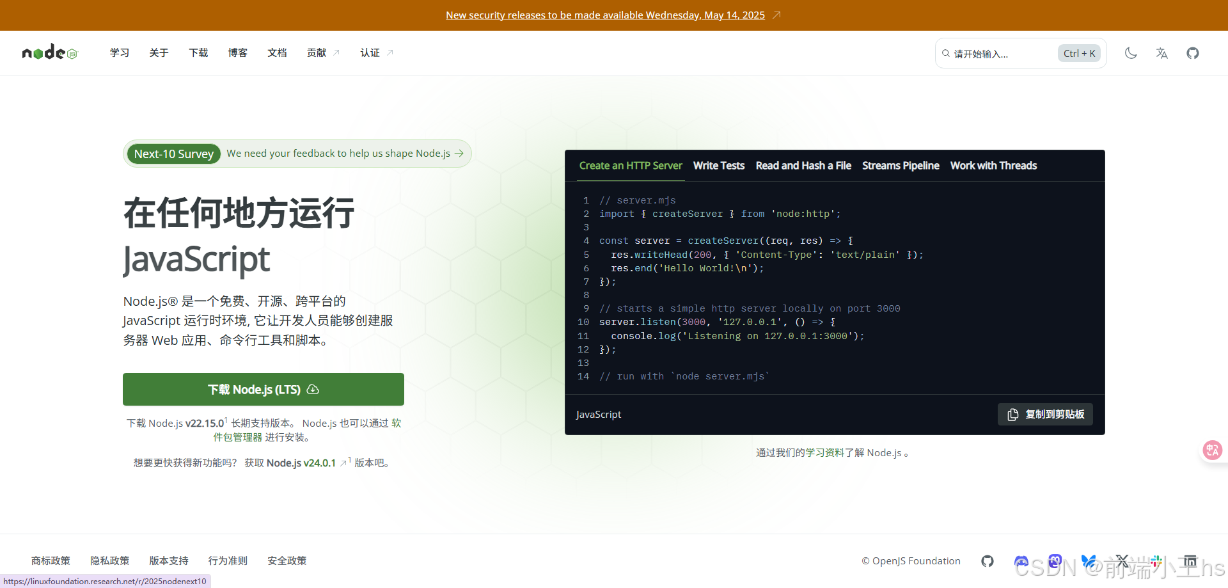The width and height of the screenshot is (1228, 588).
Task: Open the language selector icon
Action: (1161, 53)
